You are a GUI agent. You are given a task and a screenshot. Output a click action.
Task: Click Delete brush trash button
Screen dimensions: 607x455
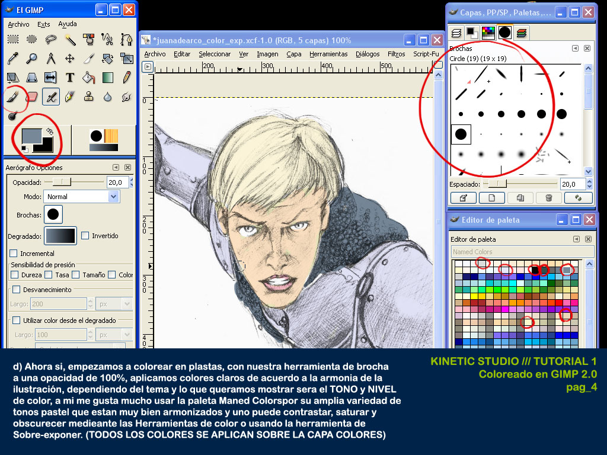[x=548, y=198]
